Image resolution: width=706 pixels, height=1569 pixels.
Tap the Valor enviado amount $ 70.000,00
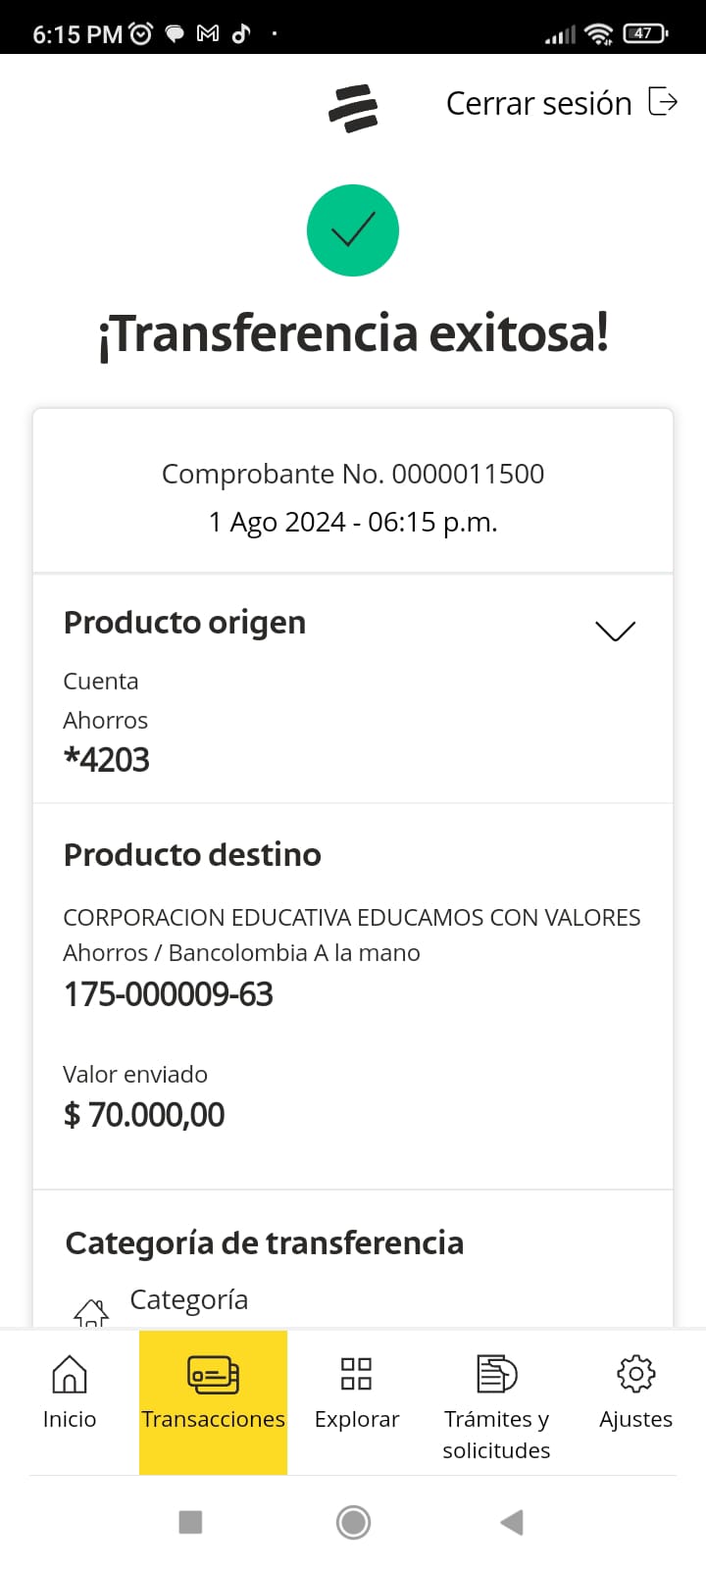pyautogui.click(x=144, y=1115)
